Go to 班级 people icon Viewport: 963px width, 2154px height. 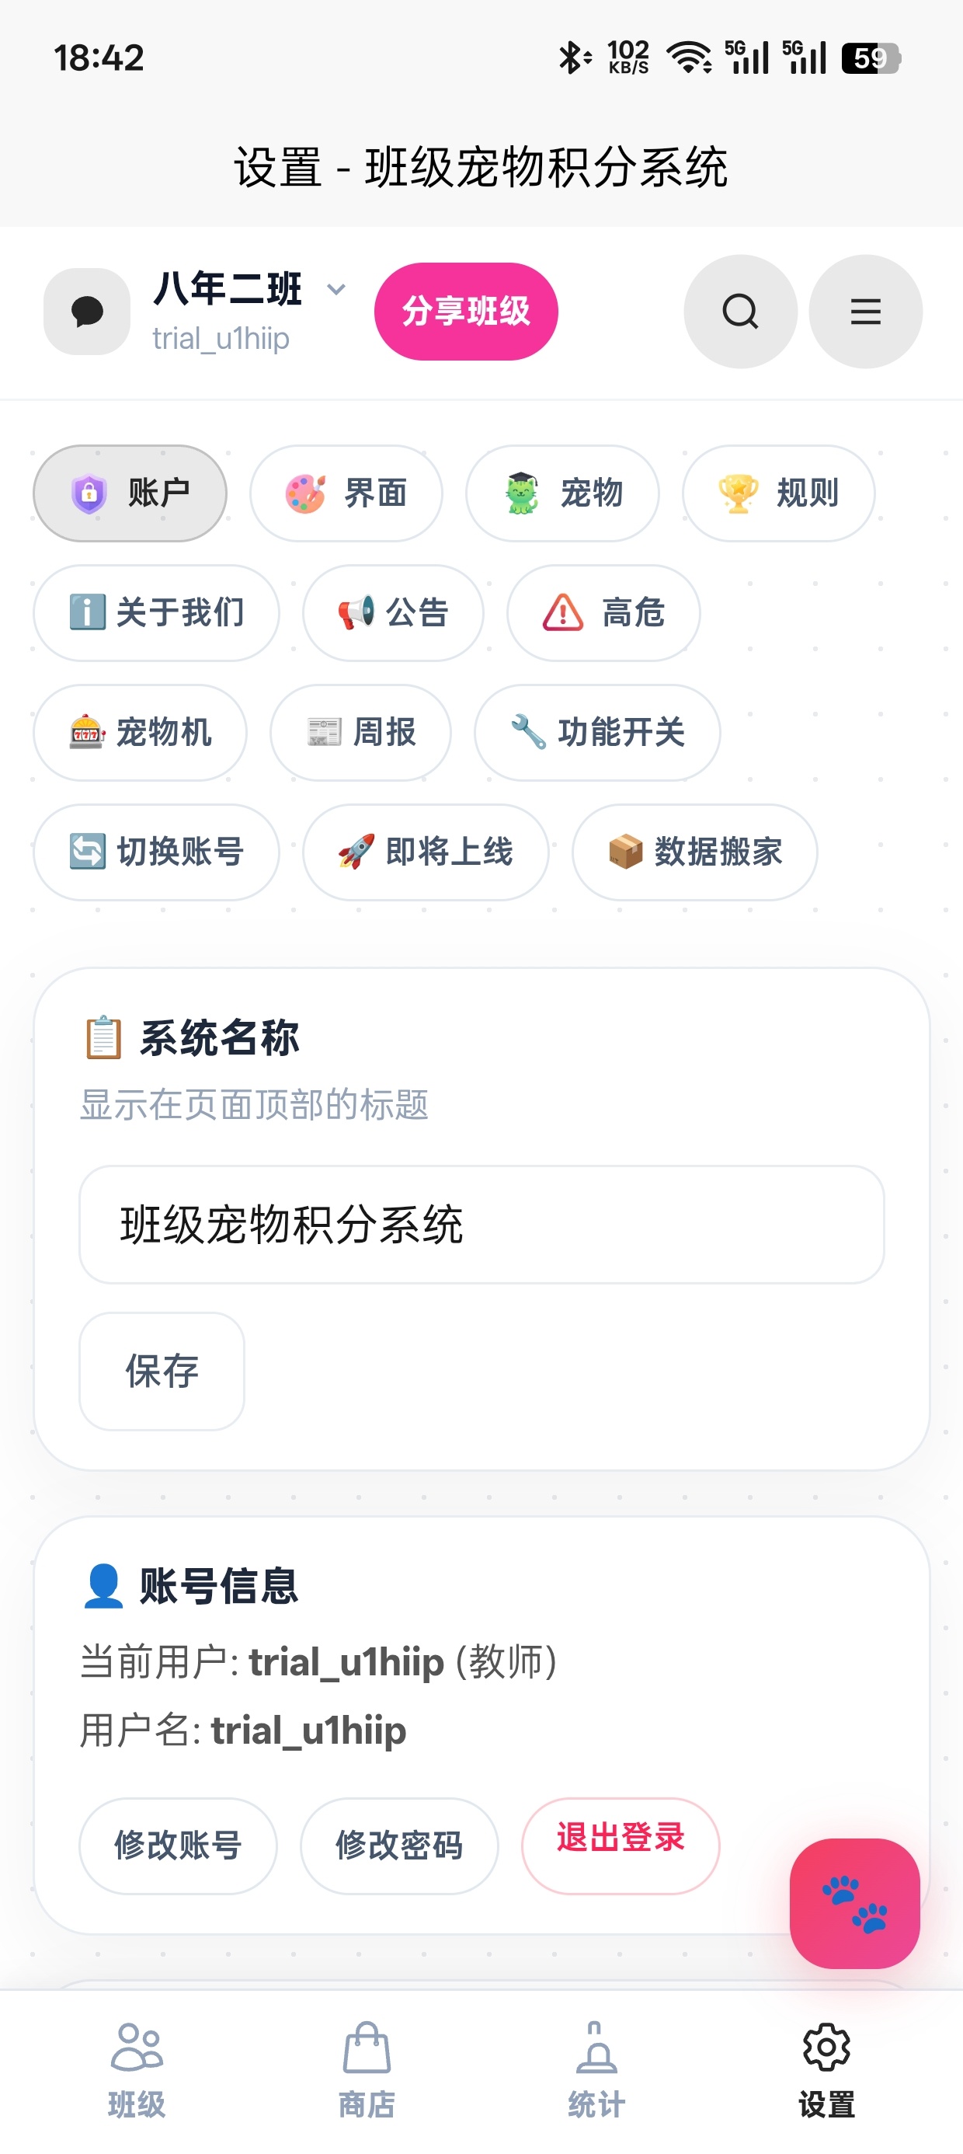click(136, 2047)
